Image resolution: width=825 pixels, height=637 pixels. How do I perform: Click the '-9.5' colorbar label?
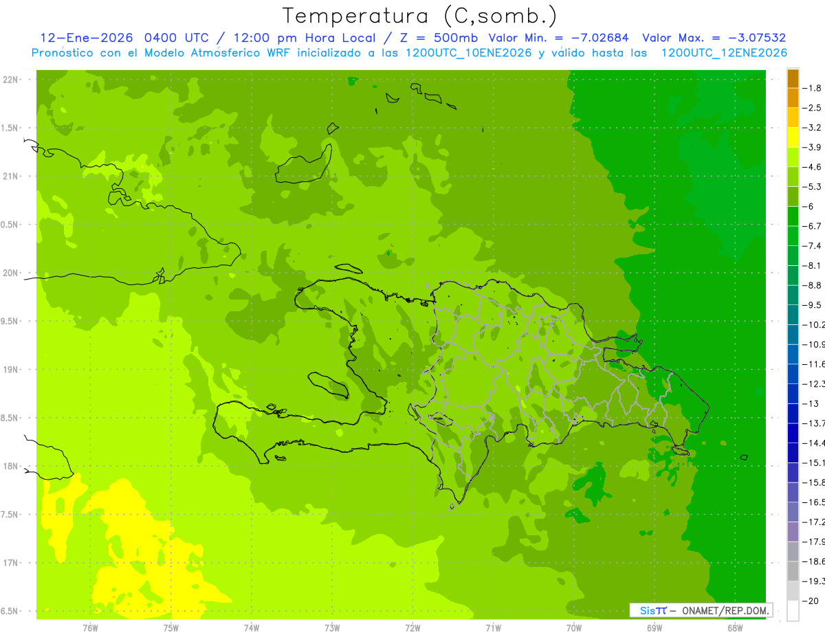(812, 305)
